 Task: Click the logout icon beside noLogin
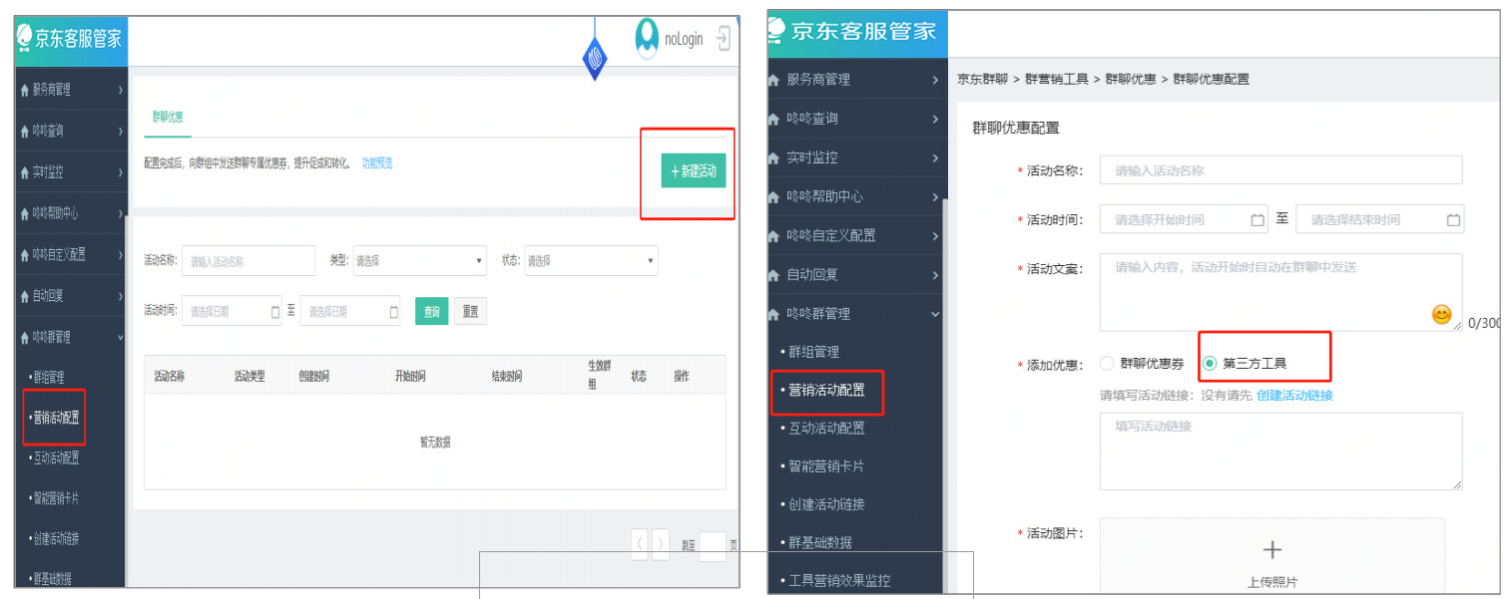click(724, 39)
